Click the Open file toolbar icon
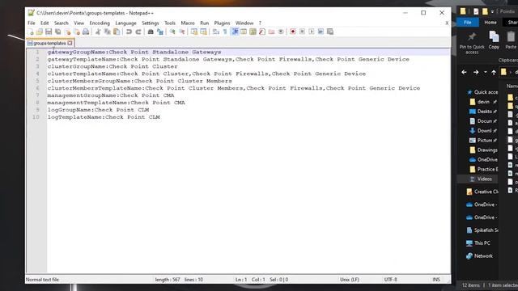This screenshot has height=291, width=518. [40, 32]
